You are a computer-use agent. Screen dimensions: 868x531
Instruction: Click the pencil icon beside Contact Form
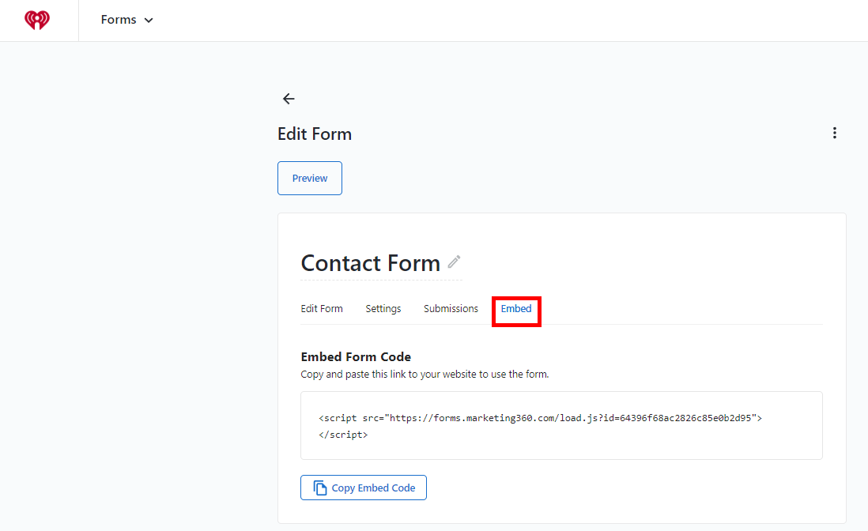454,262
